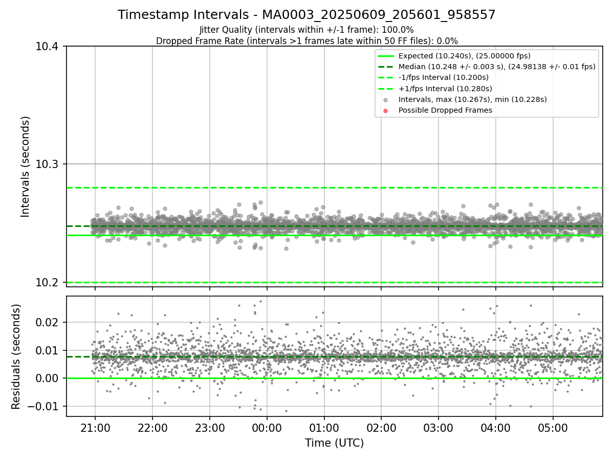Click the 04:00 time tick label
614x461 pixels.
(x=496, y=427)
